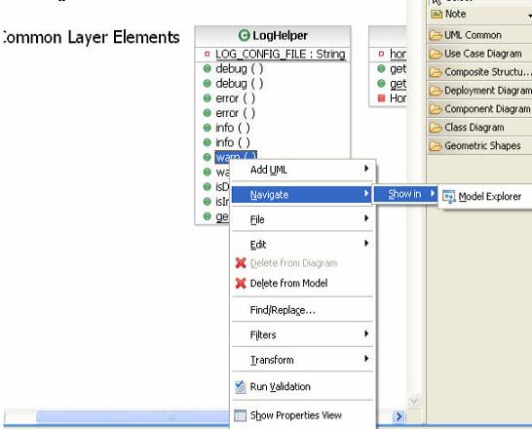
Task: Click the Model Explorer icon in the submenu
Action: tap(449, 197)
